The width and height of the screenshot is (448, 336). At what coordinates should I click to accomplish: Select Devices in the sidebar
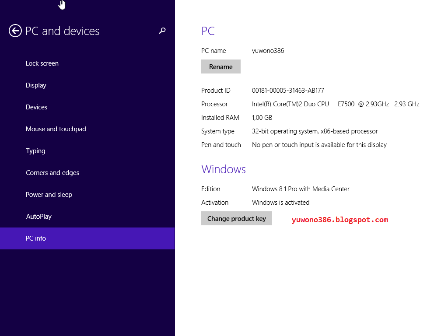pyautogui.click(x=87, y=107)
